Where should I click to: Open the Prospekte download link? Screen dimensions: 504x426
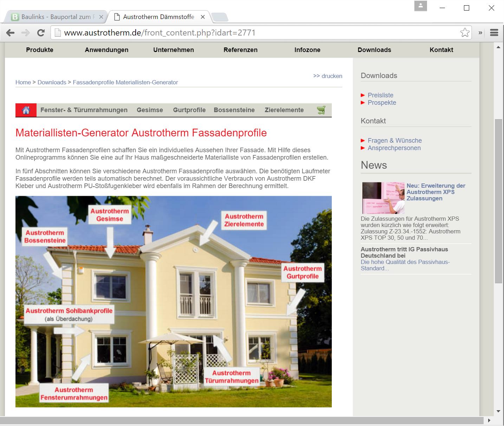tap(382, 103)
